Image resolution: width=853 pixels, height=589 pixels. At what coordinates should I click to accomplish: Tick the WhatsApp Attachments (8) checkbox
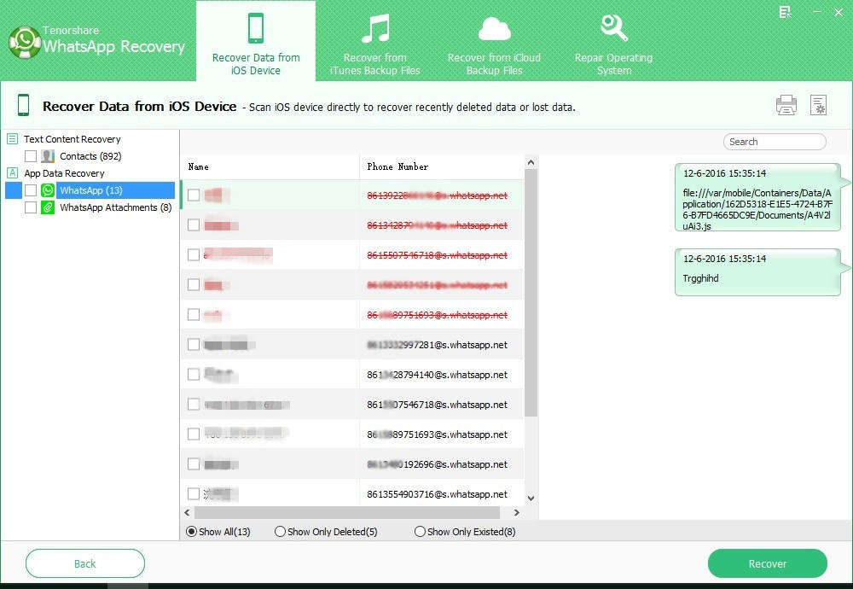coord(31,207)
